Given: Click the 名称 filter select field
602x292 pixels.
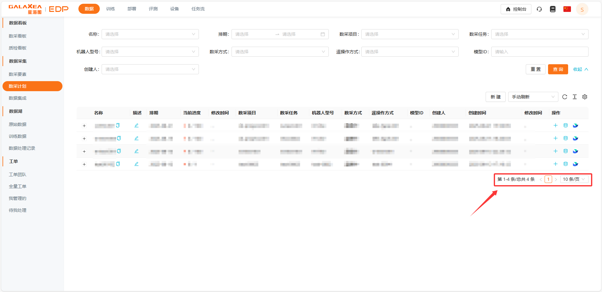Looking at the screenshot, I should click(150, 34).
